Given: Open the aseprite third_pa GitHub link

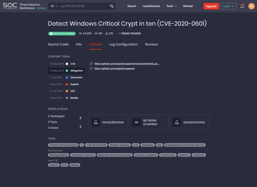Looking at the screenshot, I should tap(127, 64).
